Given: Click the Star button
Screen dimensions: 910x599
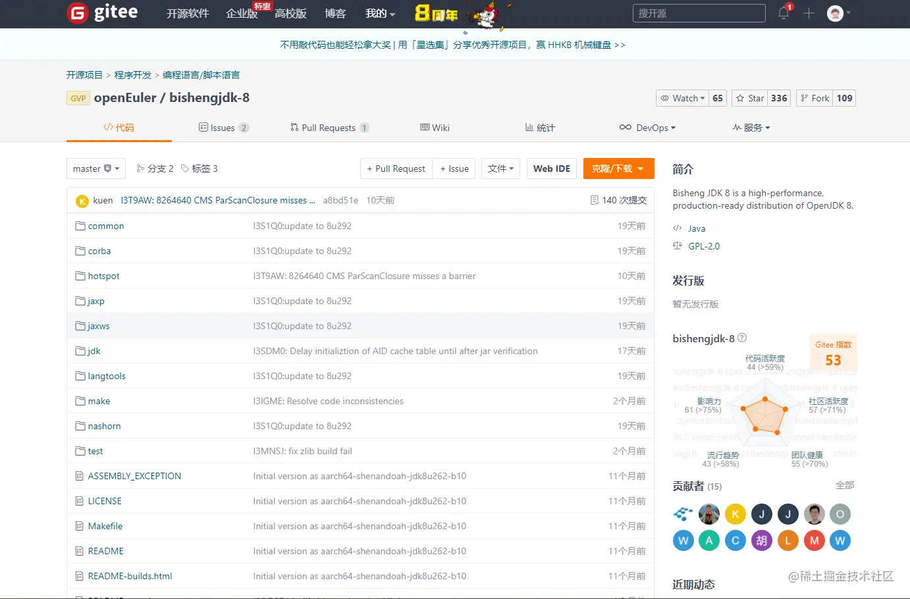Looking at the screenshot, I should click(749, 98).
